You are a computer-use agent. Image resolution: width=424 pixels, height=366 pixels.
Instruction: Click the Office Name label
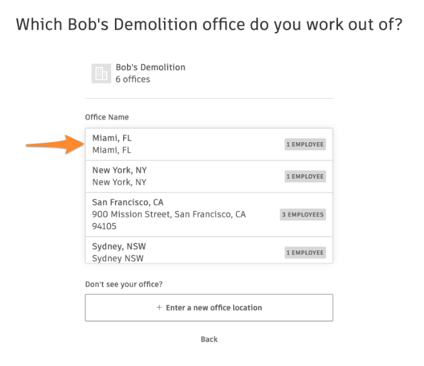(x=107, y=117)
